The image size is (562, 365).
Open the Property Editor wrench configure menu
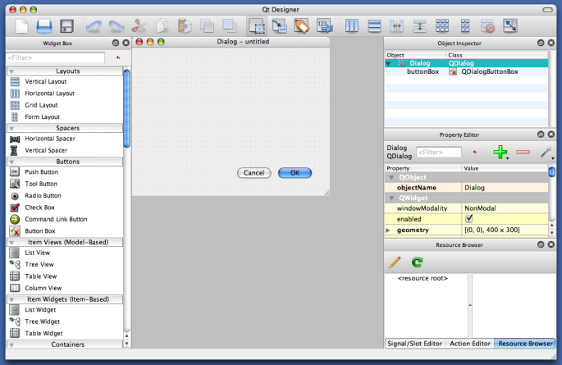(546, 153)
